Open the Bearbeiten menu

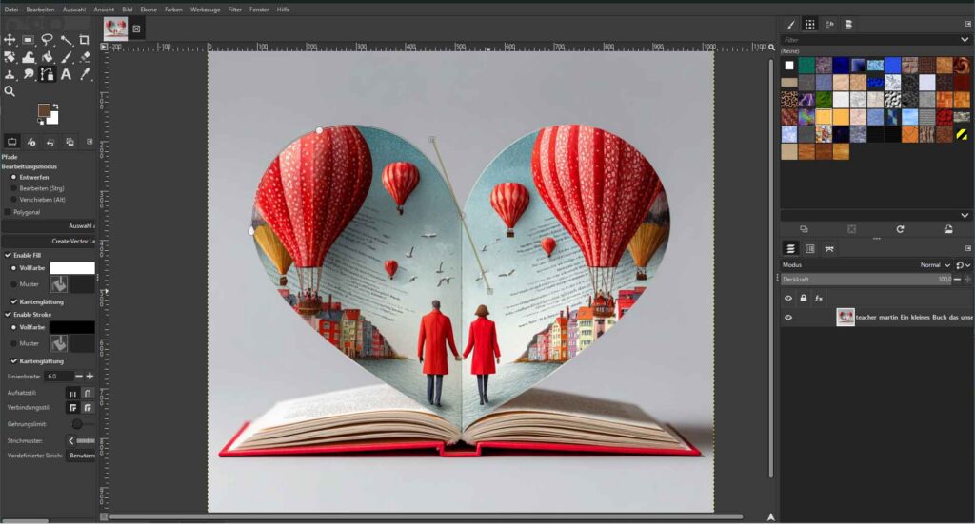(40, 10)
